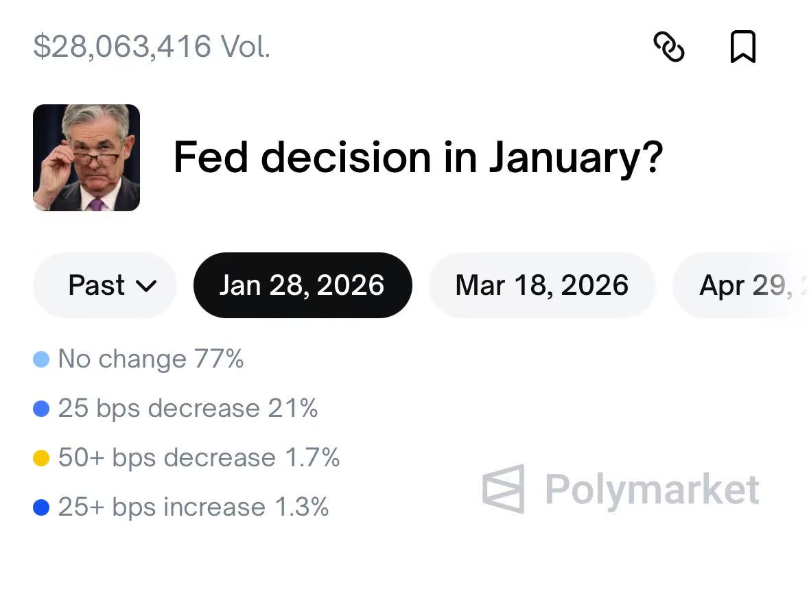Click the Polymarket logo icon
809x598 pixels.
(504, 489)
